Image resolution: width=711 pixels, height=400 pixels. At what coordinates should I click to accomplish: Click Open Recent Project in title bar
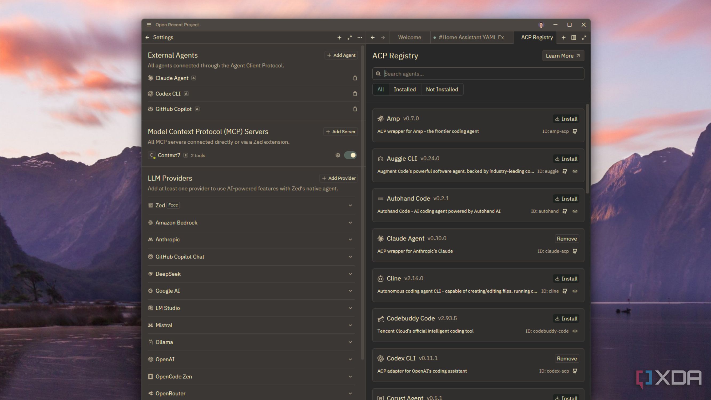(x=177, y=25)
